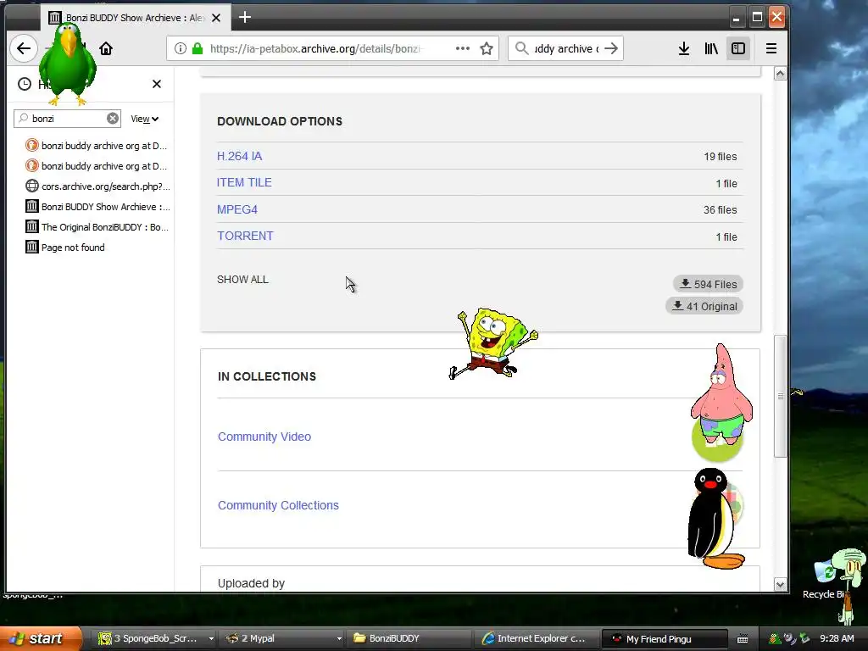Click the green BonziBUDDY parrot character
868x651 pixels.
pos(68,64)
